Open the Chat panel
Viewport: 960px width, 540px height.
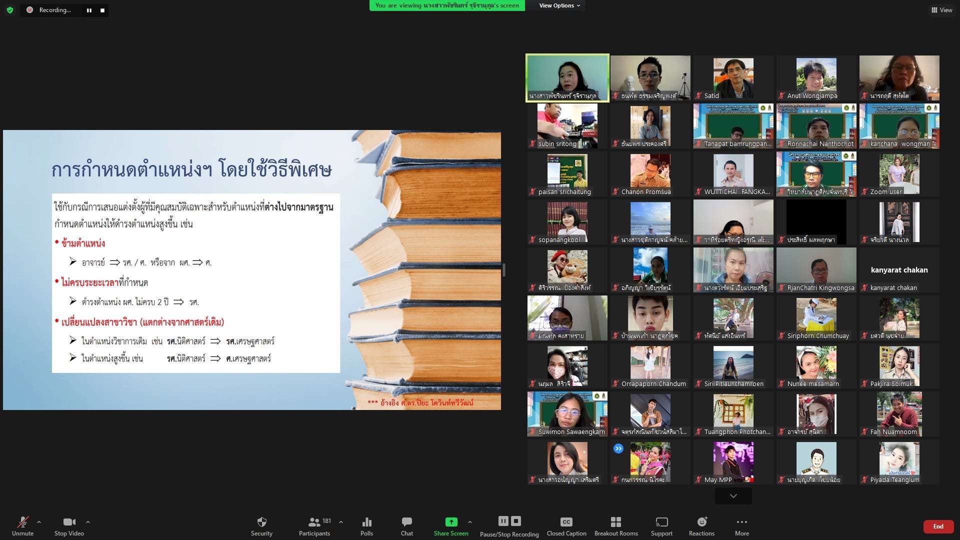(406, 526)
